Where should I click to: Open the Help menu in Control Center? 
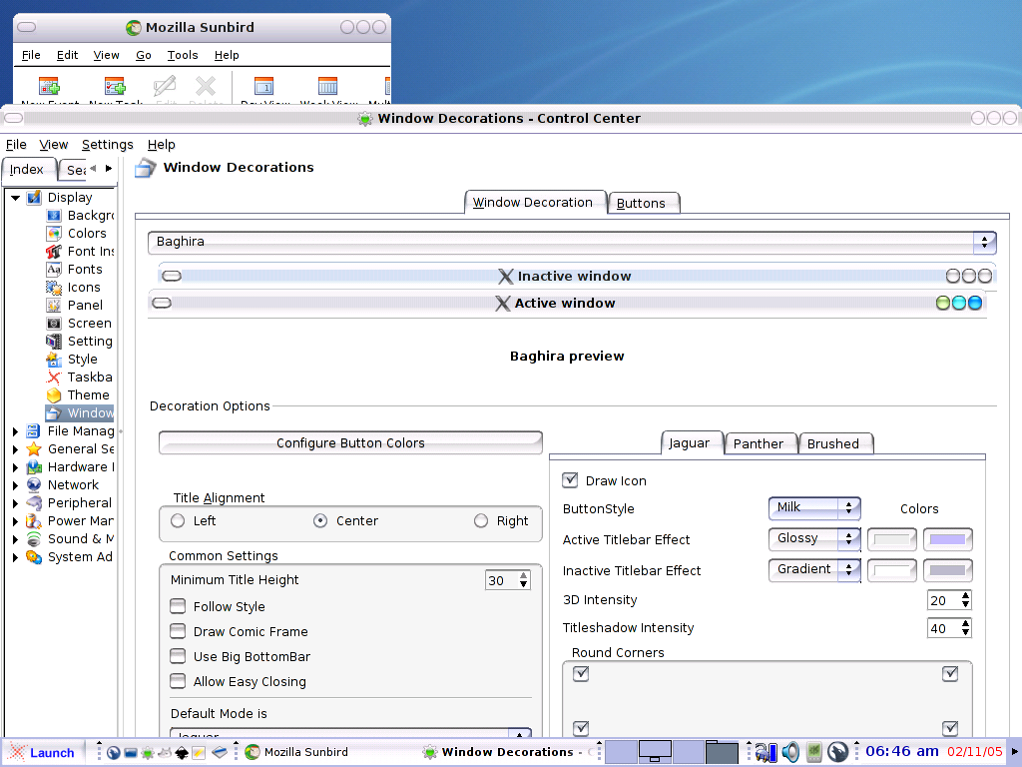(161, 145)
